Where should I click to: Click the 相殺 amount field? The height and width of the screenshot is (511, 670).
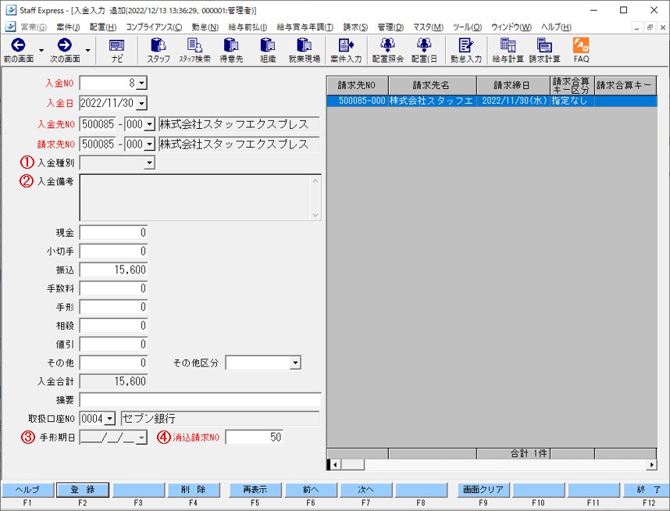(x=114, y=326)
